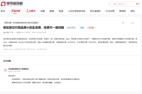Click the font size Tт icon

(x=123, y=23)
